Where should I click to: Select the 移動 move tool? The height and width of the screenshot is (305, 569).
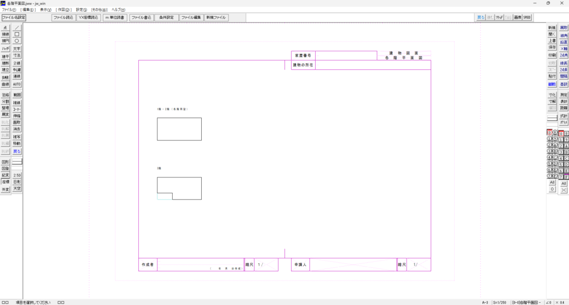click(x=17, y=144)
